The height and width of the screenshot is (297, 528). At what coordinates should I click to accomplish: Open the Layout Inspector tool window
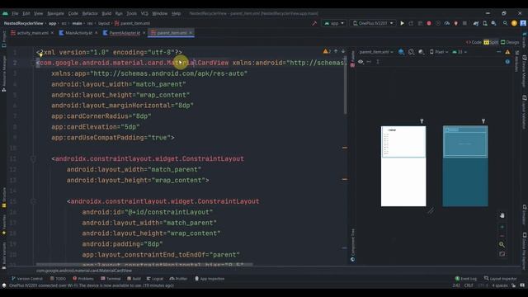(x=501, y=279)
